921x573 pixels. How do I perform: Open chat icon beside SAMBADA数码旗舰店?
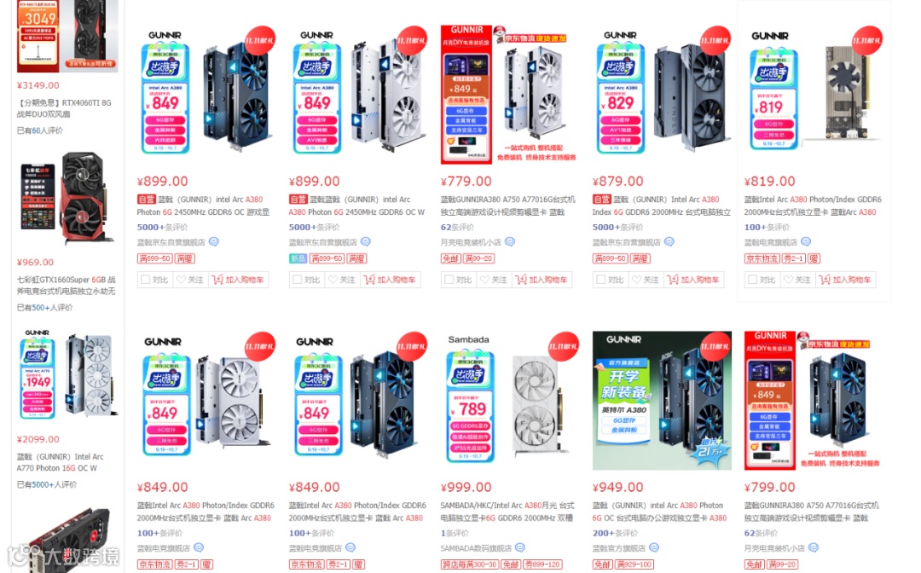click(520, 547)
